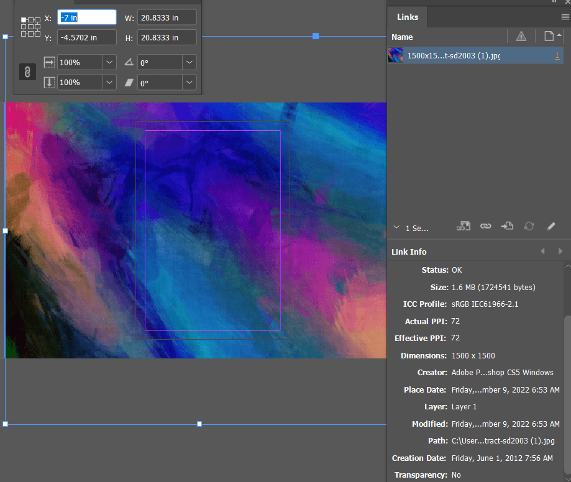The width and height of the screenshot is (571, 482).
Task: Open the horizontal scale percentage dropdown
Action: (x=108, y=62)
